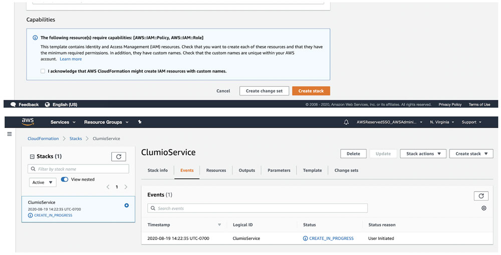View the Template tab
This screenshot has height=255, width=501.
click(312, 170)
